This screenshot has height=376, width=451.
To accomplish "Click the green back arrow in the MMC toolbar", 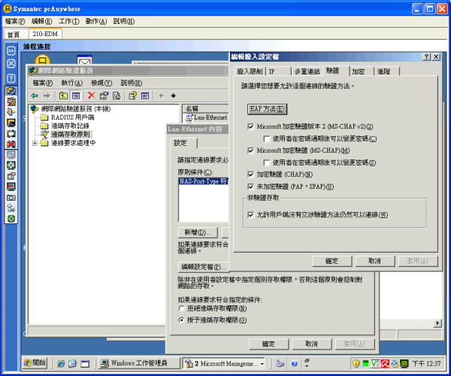I will click(35, 96).
